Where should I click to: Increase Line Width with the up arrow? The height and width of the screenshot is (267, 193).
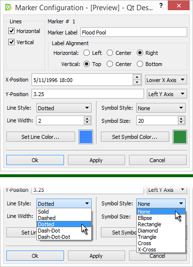87,118
